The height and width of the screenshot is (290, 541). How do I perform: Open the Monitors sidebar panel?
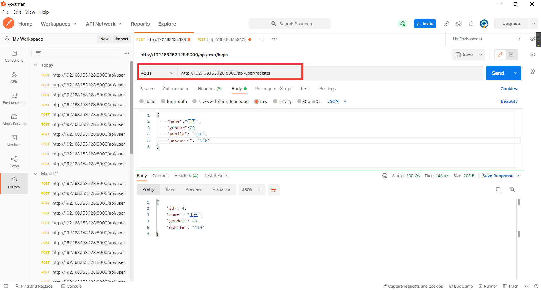pos(14,141)
